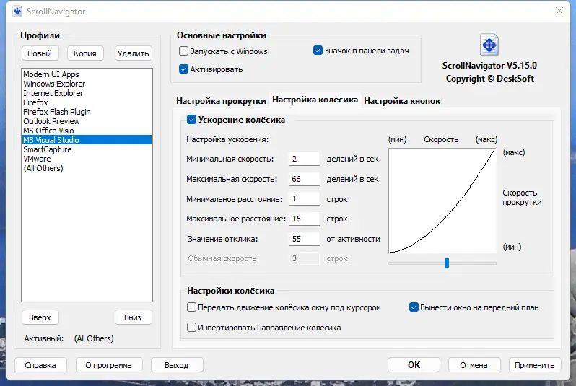Viewport: 576px width, 386px height.
Task: Click the ScrollNavigator logo above version text
Action: click(489, 45)
